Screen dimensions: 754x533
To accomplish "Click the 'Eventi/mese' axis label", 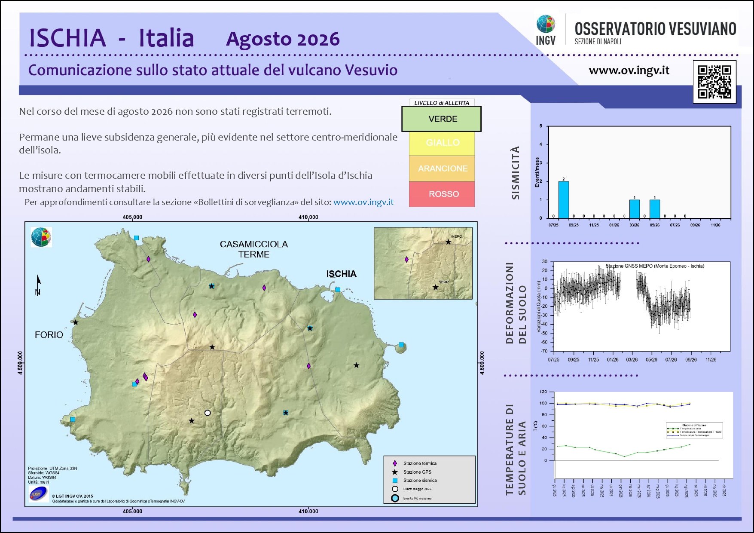I will click(x=537, y=172).
